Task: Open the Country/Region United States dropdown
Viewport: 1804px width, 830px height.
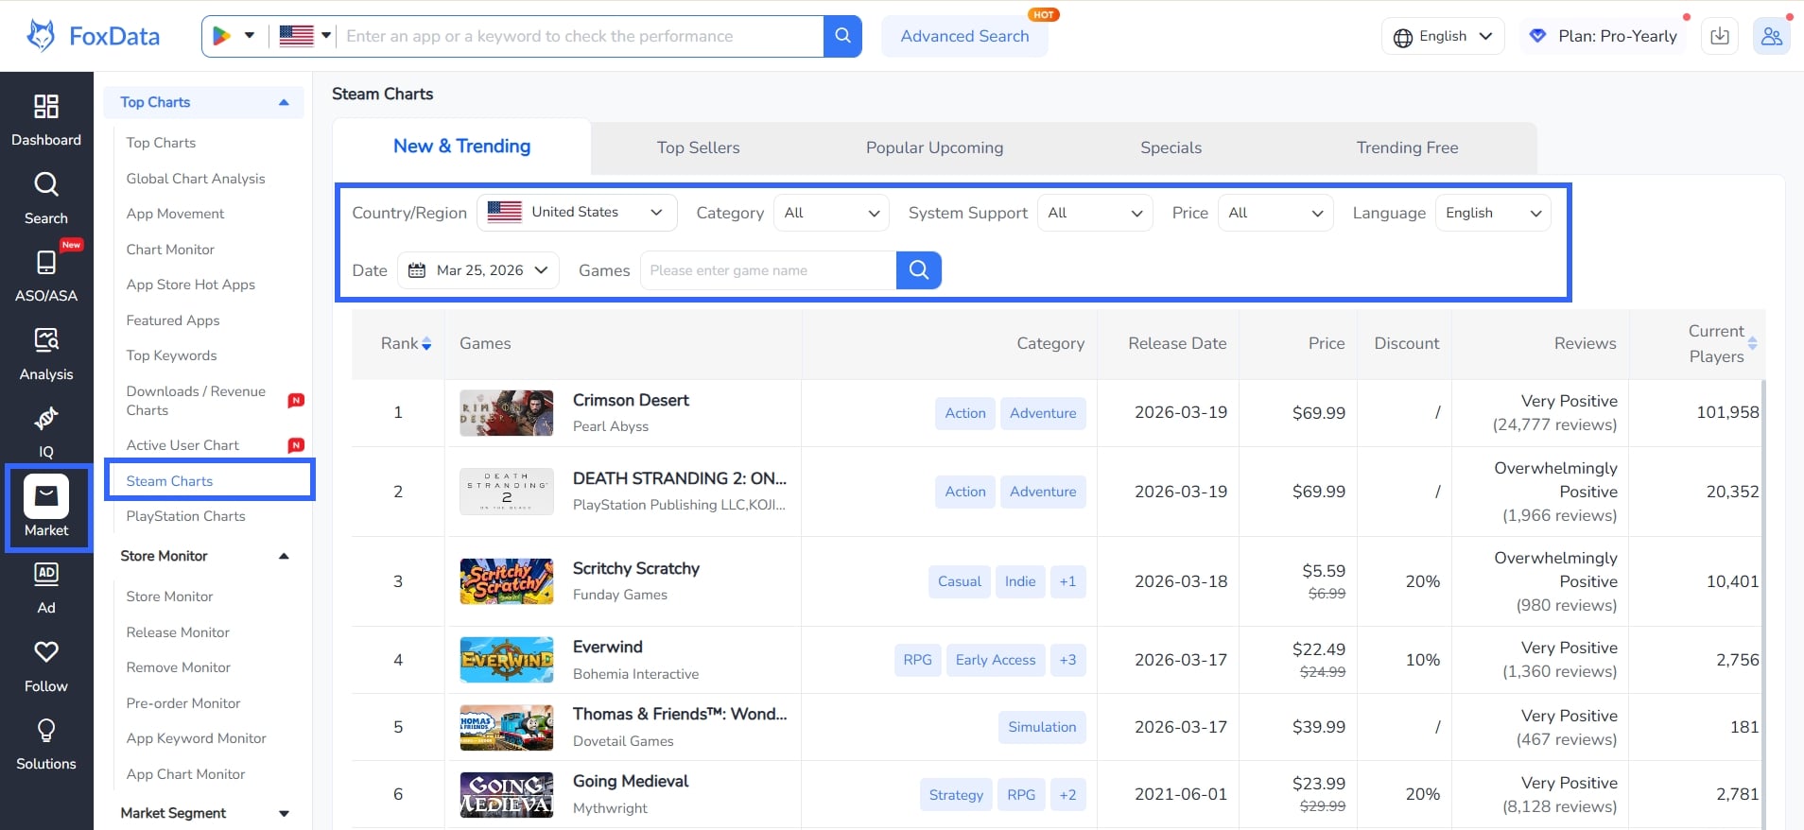Action: pos(577,213)
